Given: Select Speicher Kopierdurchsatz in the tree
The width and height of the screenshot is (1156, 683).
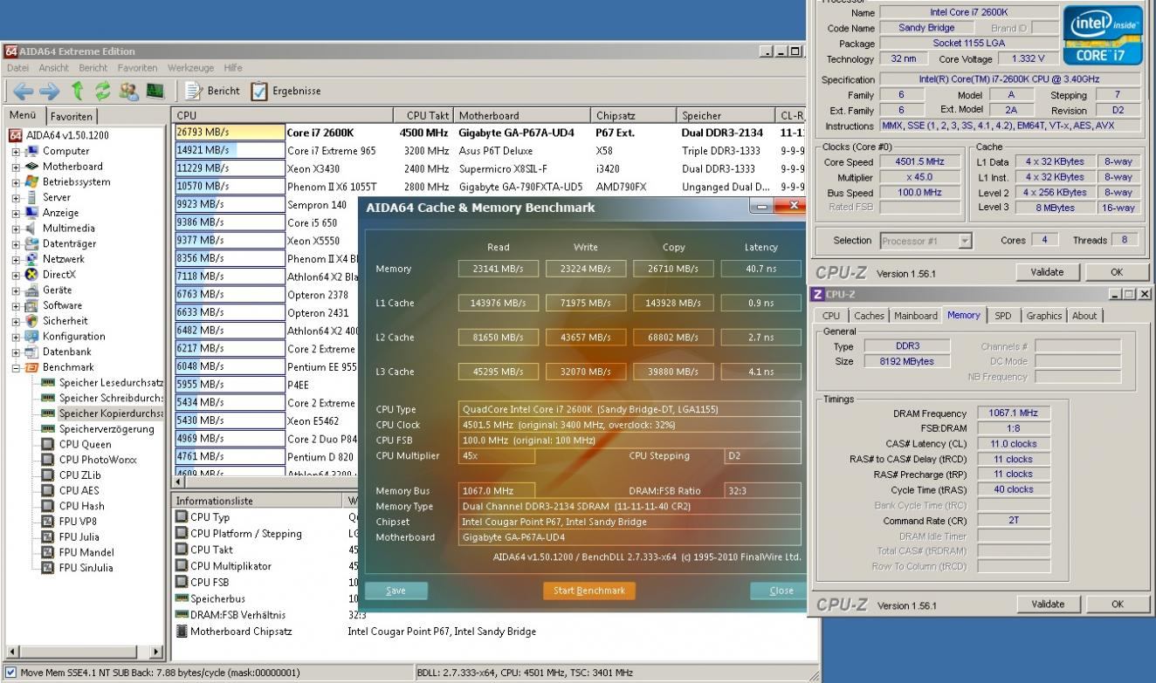Looking at the screenshot, I should tap(102, 413).
